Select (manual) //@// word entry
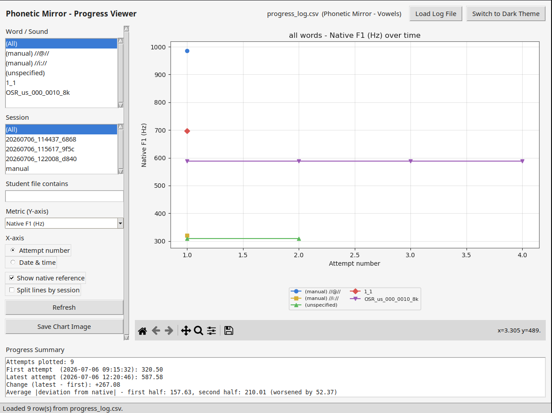The height and width of the screenshot is (413, 552). click(x=61, y=53)
